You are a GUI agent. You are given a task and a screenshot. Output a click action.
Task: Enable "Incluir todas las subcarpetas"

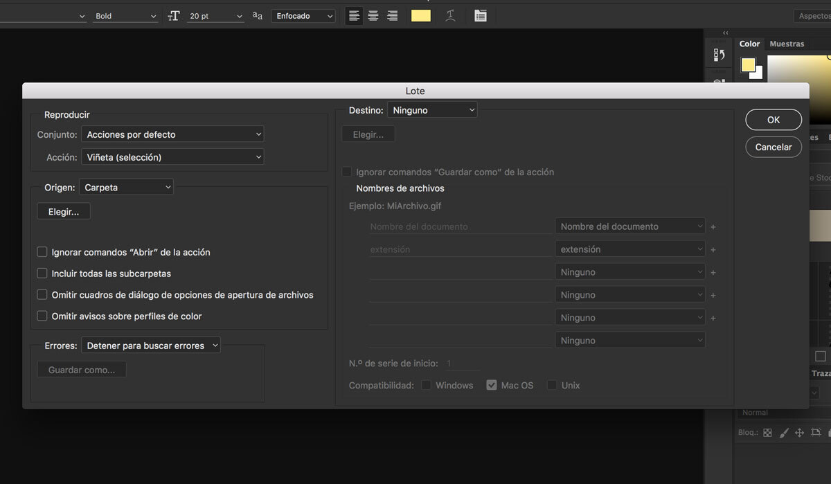tap(42, 274)
